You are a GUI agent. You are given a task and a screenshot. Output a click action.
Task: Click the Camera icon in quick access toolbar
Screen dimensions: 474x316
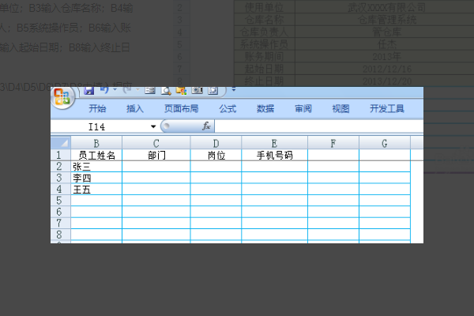pyautogui.click(x=197, y=90)
